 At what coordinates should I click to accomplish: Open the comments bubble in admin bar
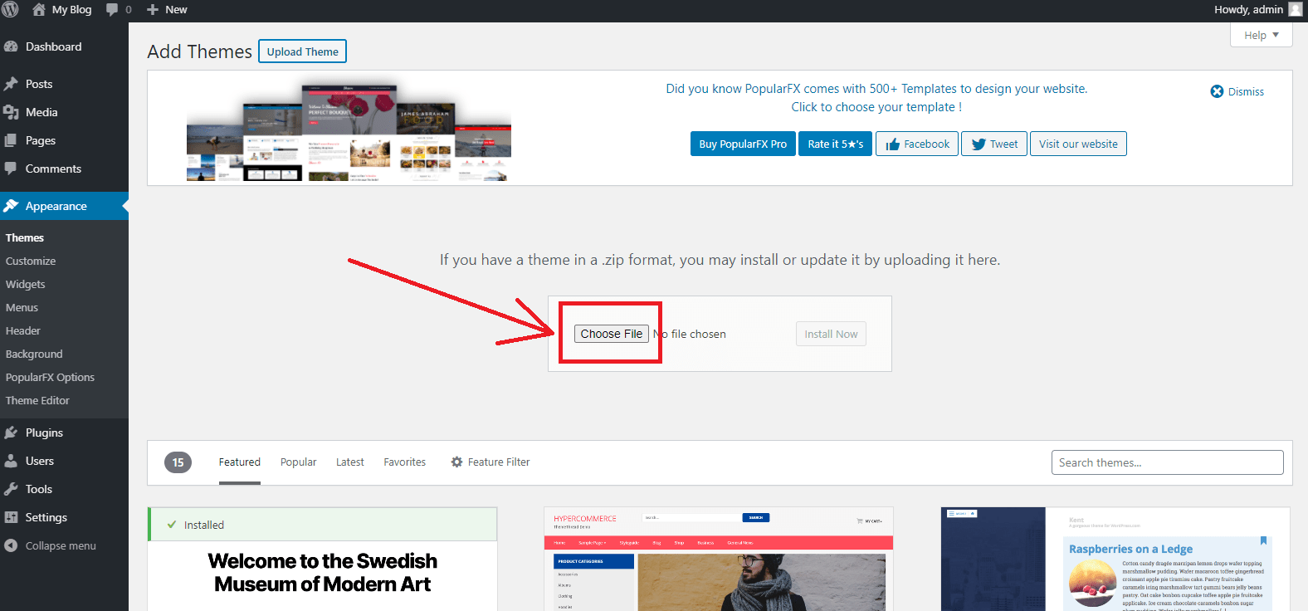click(x=118, y=10)
